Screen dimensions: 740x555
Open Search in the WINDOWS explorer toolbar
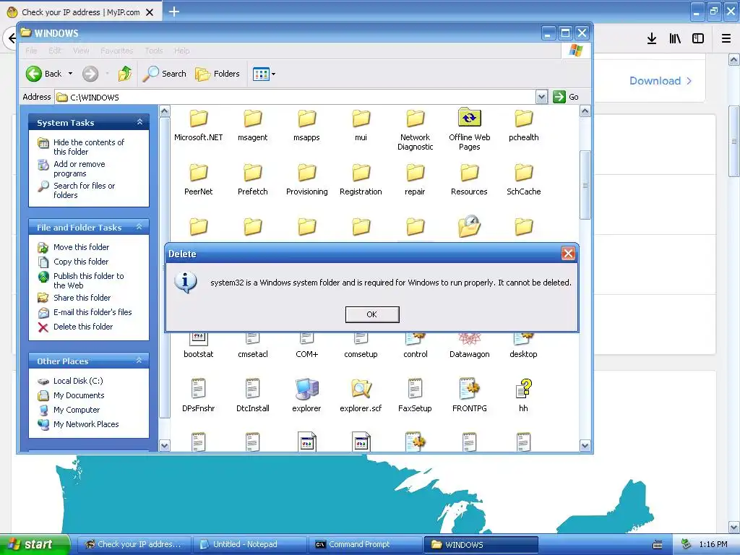(x=164, y=74)
